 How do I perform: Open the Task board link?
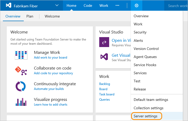[107, 94]
